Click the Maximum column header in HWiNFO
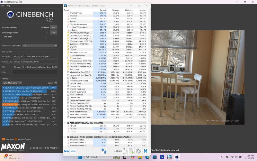Viewport: 257px width, 161px height. click(129, 10)
